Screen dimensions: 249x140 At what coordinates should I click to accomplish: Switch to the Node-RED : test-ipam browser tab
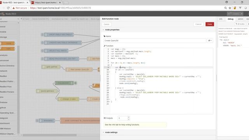14,3
